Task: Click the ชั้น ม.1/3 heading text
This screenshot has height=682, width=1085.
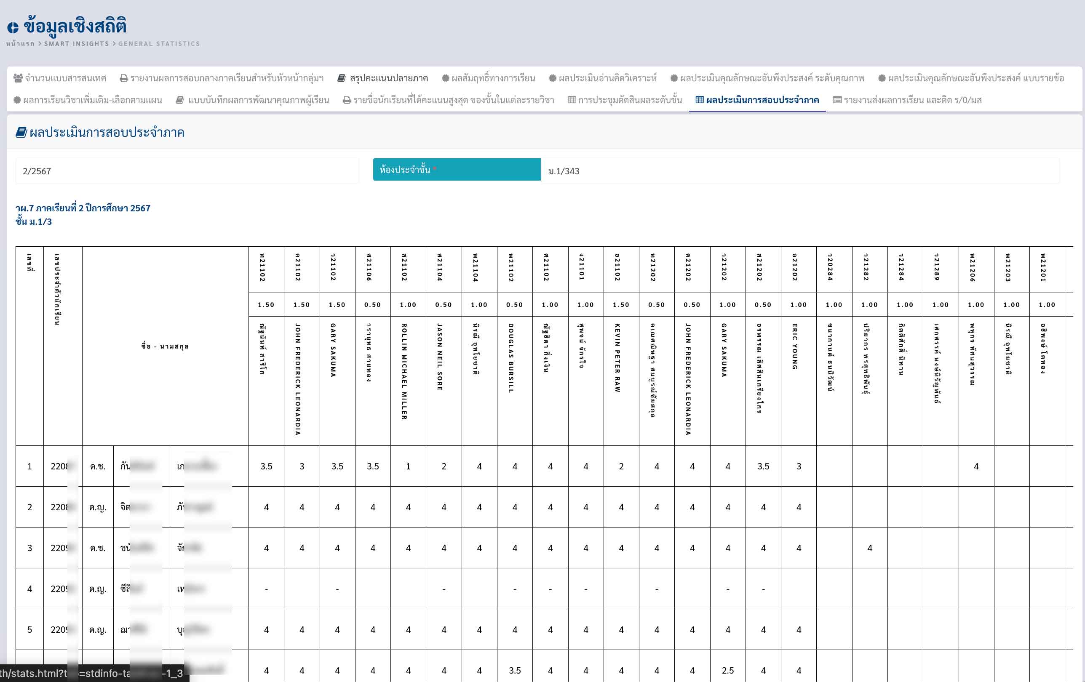Action: [34, 221]
